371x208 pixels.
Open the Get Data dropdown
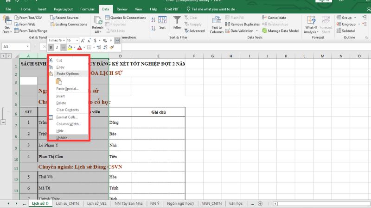point(6,29)
